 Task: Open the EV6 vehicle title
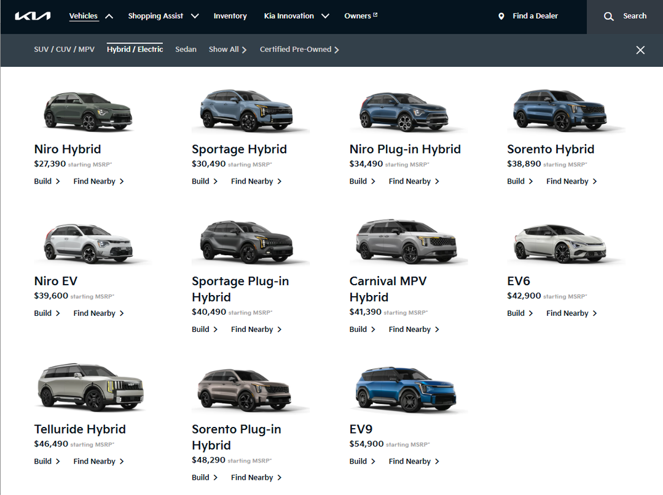point(519,281)
